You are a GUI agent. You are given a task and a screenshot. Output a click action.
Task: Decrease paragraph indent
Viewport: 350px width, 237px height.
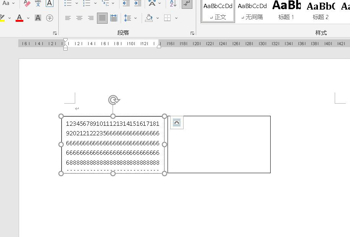[126, 3]
